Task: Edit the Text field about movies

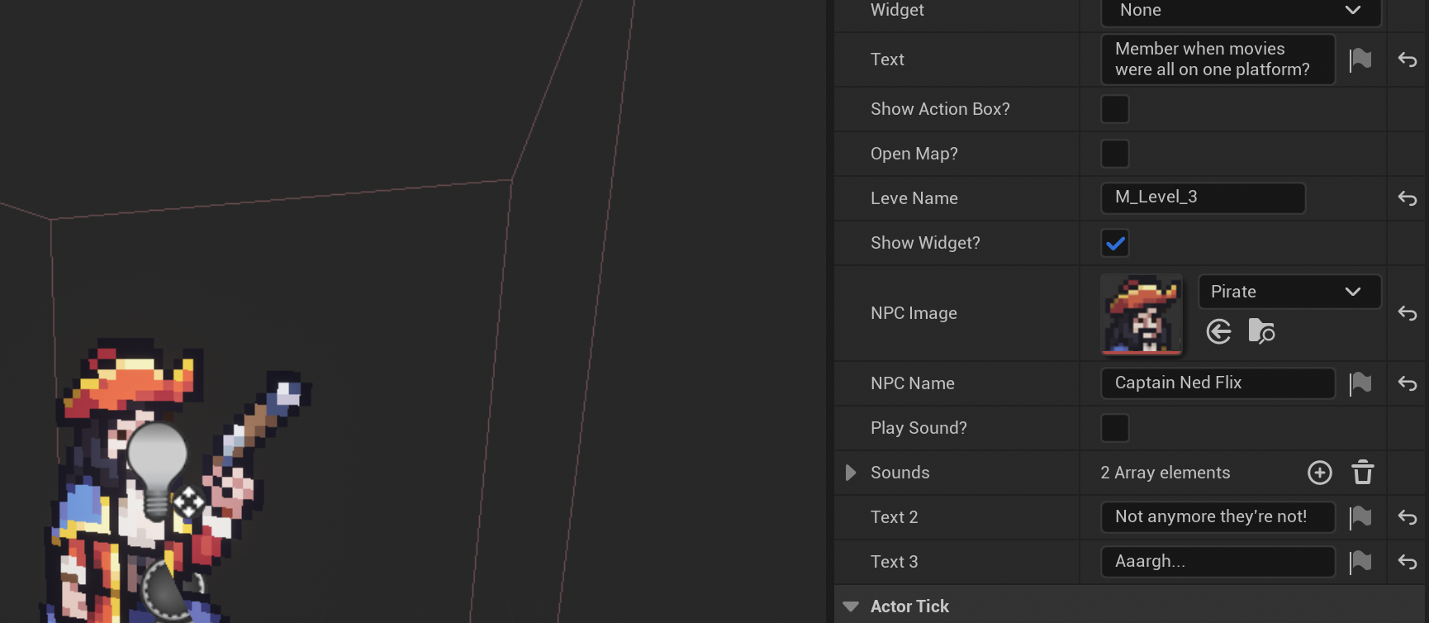Action: click(1218, 59)
